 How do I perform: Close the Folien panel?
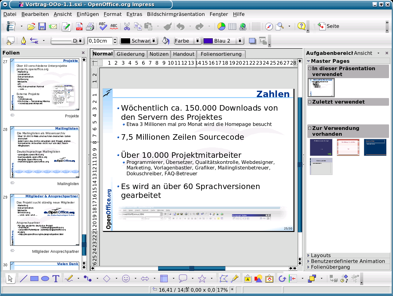click(x=83, y=53)
